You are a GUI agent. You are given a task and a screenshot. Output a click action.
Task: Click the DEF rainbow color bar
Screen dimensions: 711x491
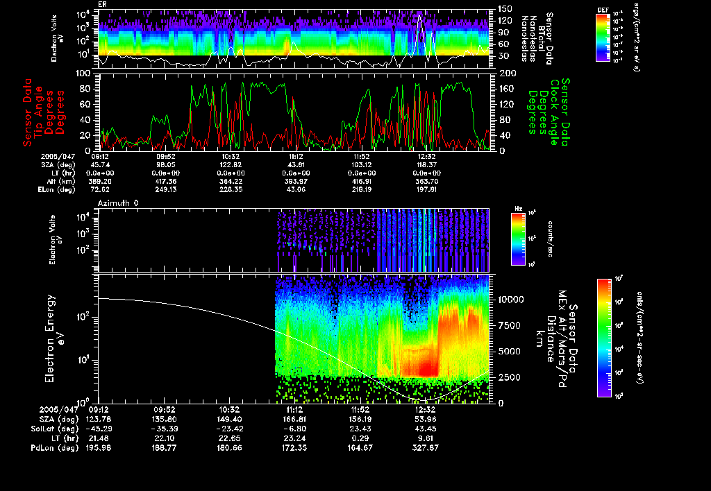603,37
